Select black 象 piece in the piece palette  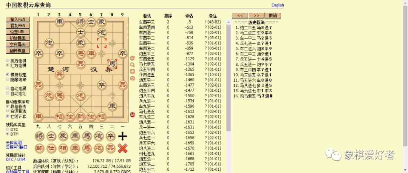tap(63, 136)
